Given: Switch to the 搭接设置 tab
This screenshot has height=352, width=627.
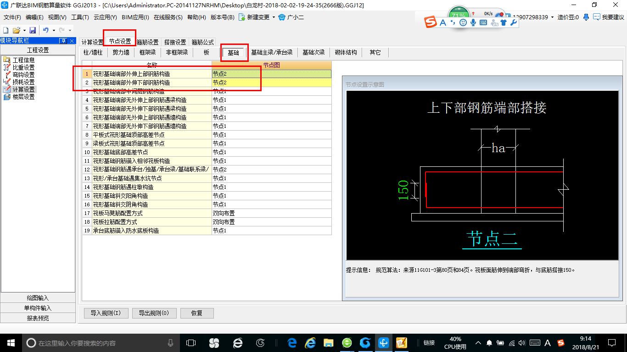Looking at the screenshot, I should pyautogui.click(x=175, y=42).
